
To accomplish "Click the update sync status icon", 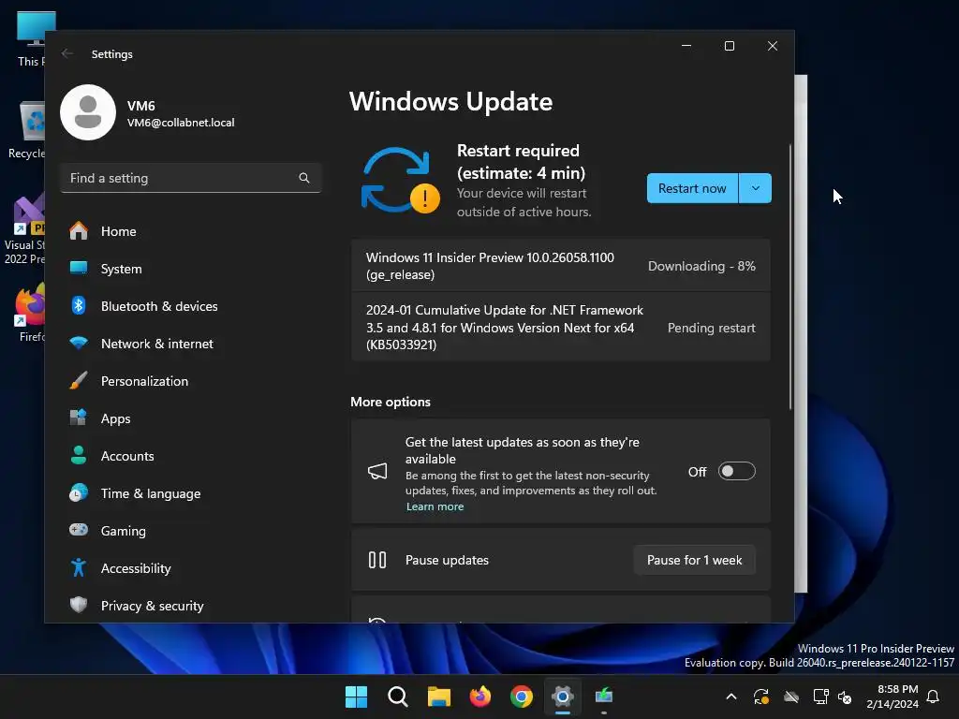I will 400,181.
